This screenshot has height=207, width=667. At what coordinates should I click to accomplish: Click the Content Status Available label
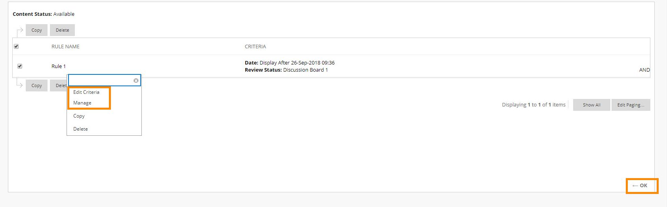(44, 14)
